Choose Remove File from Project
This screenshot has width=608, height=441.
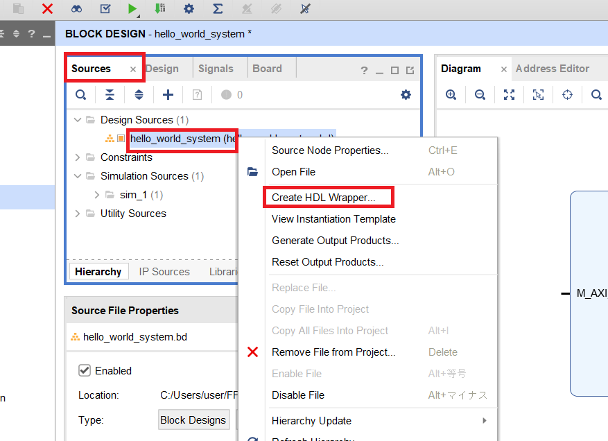point(333,352)
